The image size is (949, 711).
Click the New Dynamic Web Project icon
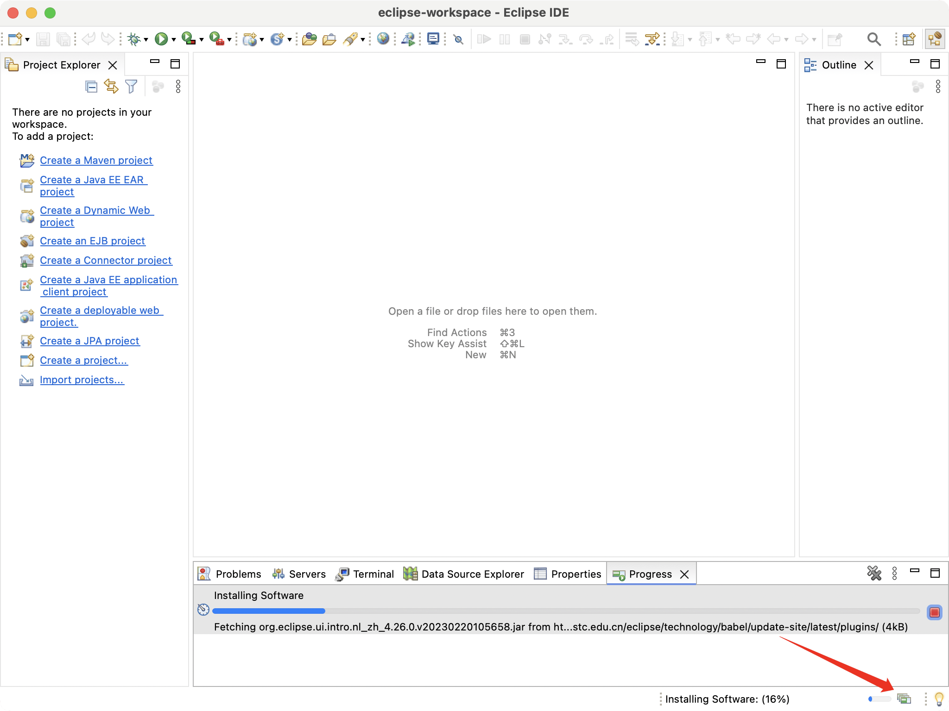(x=250, y=39)
